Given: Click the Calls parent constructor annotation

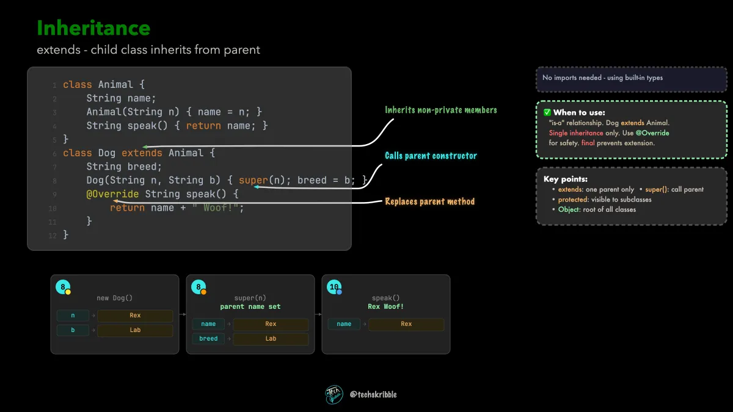Looking at the screenshot, I should point(431,156).
